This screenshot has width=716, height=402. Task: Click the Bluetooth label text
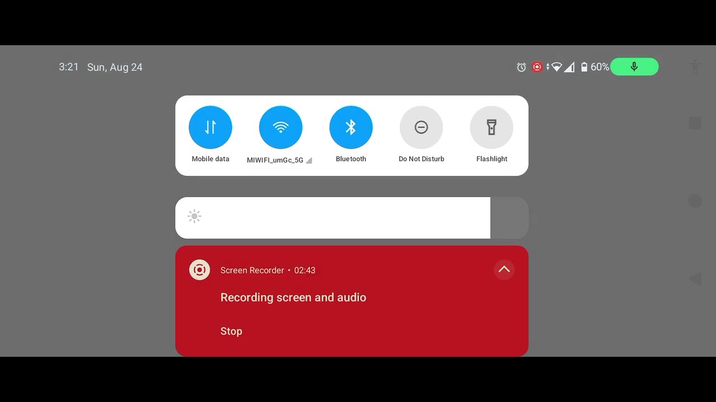click(351, 159)
